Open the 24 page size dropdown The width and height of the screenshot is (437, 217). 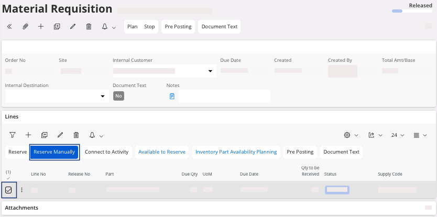click(398, 135)
